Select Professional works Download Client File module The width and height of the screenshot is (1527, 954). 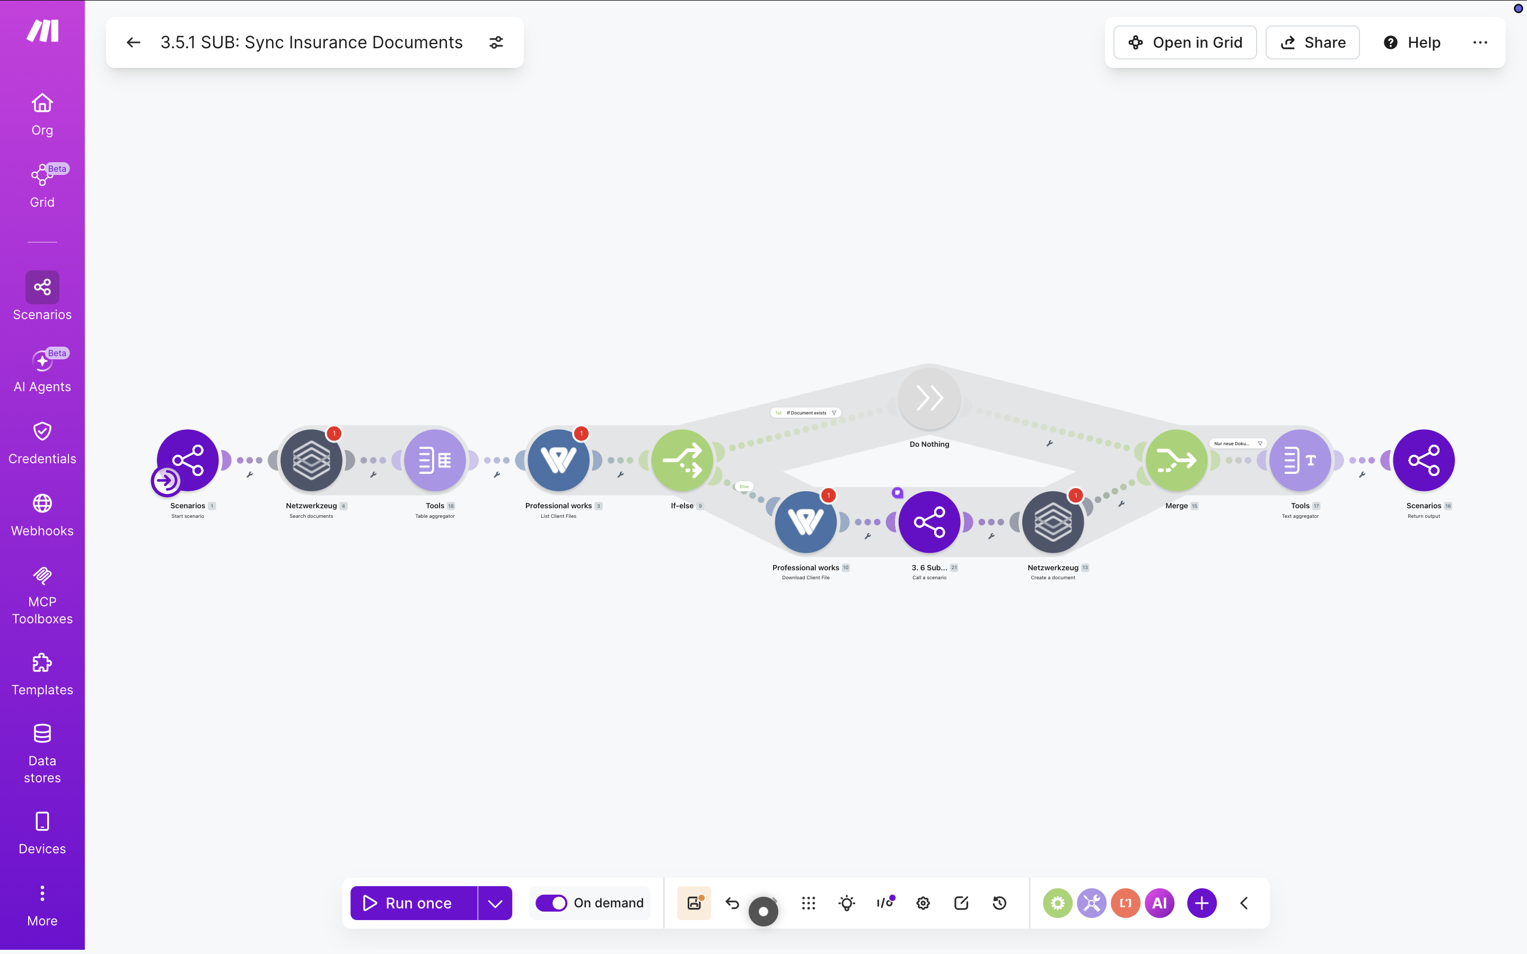coord(806,522)
